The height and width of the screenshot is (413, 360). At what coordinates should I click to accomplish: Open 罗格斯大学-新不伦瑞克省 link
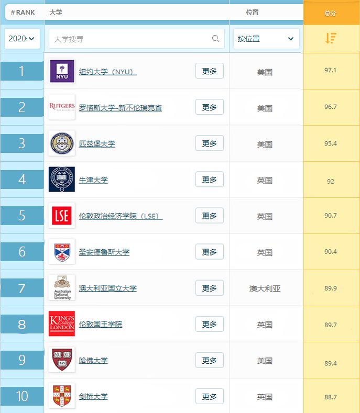(x=121, y=108)
